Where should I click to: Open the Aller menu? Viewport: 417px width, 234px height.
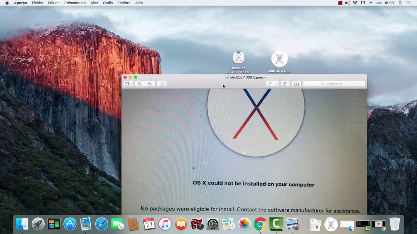pos(94,3)
